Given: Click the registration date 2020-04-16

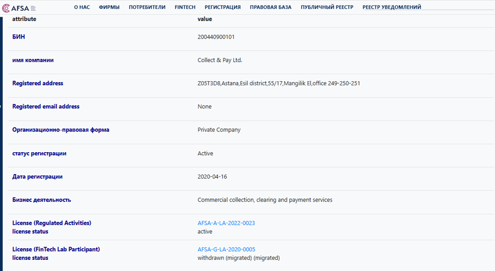Looking at the screenshot, I should pos(212,177).
